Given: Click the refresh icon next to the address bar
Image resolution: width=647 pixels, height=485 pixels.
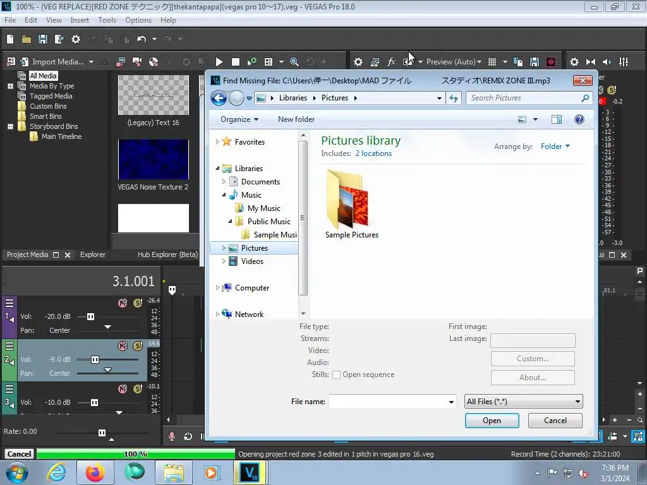Looking at the screenshot, I should [x=454, y=98].
